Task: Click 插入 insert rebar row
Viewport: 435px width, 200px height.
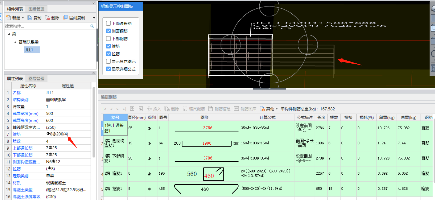Action: pyautogui.click(x=154, y=109)
